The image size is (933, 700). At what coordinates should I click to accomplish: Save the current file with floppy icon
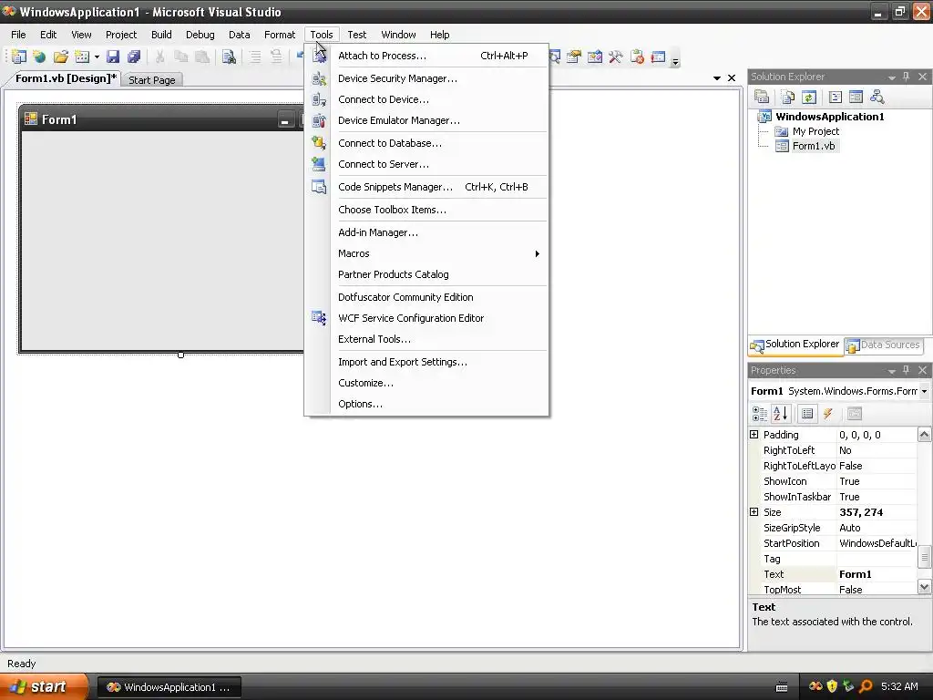coord(112,57)
